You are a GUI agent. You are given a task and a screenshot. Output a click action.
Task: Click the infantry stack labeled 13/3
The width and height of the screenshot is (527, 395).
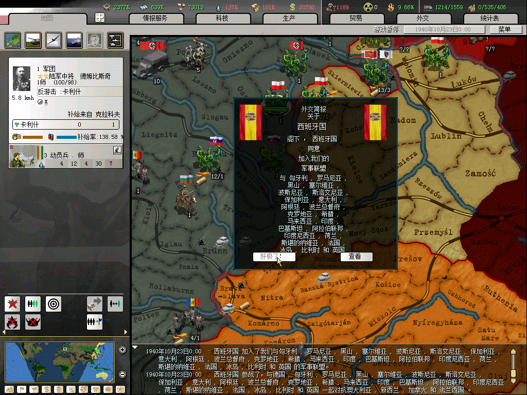click(x=376, y=72)
